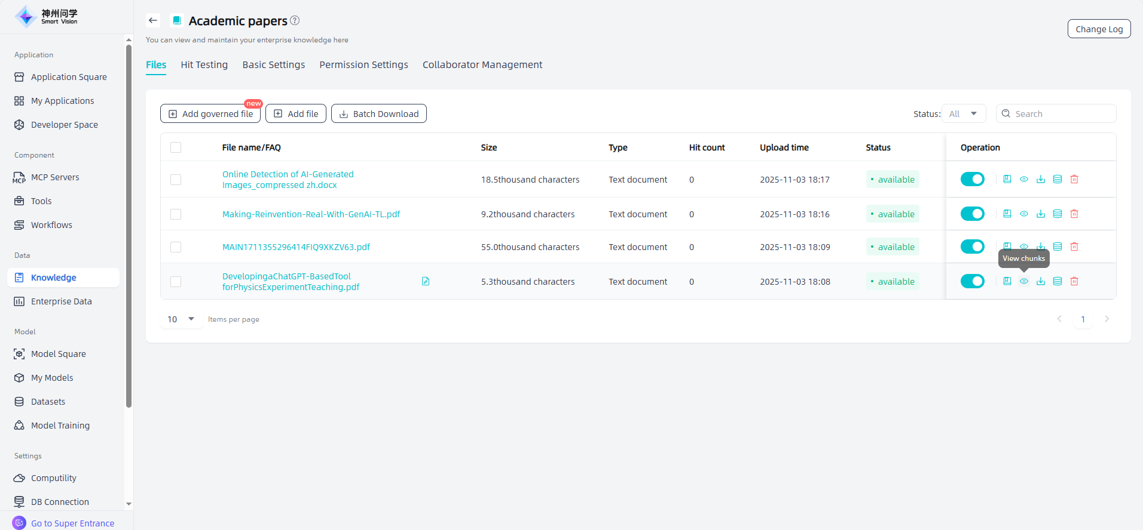This screenshot has width=1143, height=530.
Task: Open the Change Log
Action: [1099, 29]
